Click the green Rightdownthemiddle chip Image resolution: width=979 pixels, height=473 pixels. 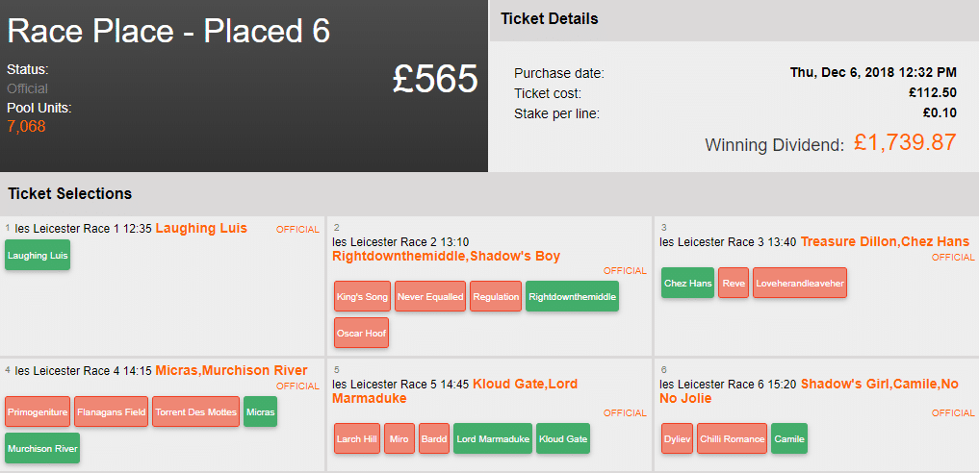coord(572,297)
